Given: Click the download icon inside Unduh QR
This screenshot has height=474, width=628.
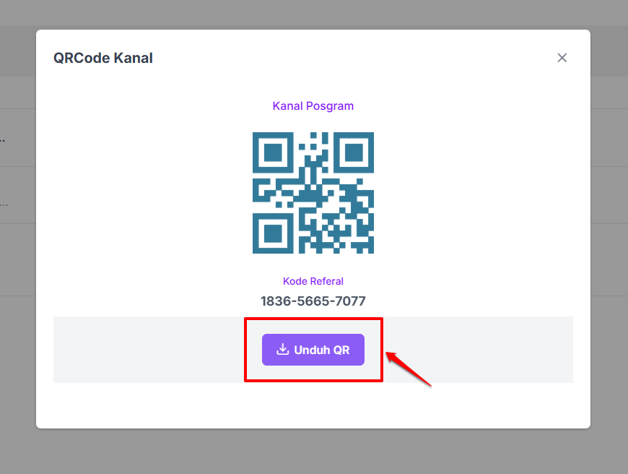Looking at the screenshot, I should pos(283,349).
